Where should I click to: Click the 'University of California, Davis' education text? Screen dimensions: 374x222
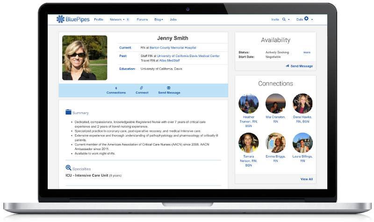161,69
